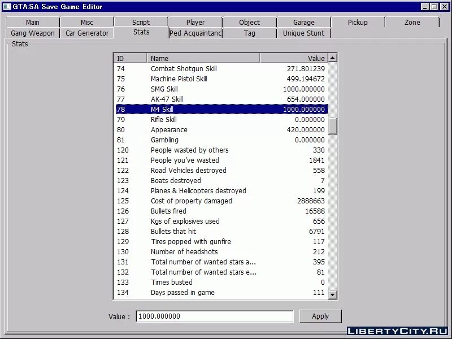The width and height of the screenshot is (452, 339).
Task: Click the Stats tab
Action: [x=141, y=32]
